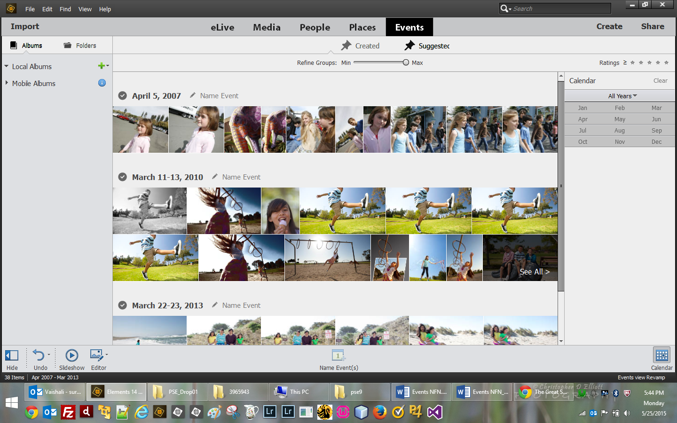
Task: Open Firefox from the taskbar
Action: [x=380, y=412]
